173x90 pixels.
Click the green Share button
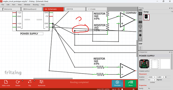click(x=131, y=84)
